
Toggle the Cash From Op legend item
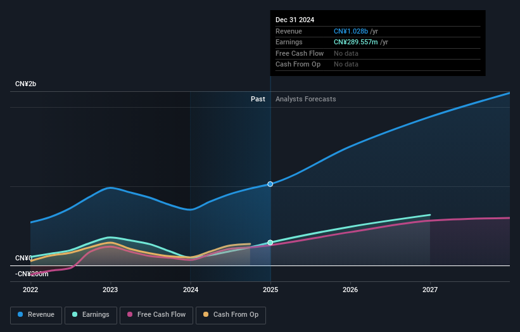tap(231, 314)
